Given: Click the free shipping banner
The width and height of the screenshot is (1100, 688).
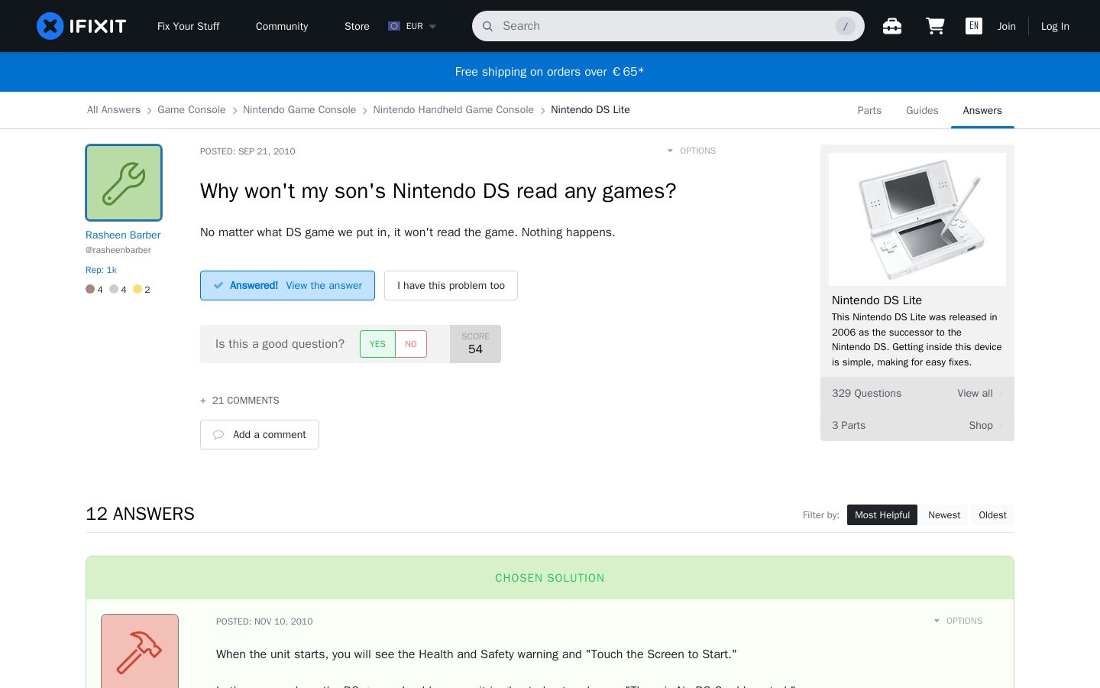Looking at the screenshot, I should click(550, 72).
